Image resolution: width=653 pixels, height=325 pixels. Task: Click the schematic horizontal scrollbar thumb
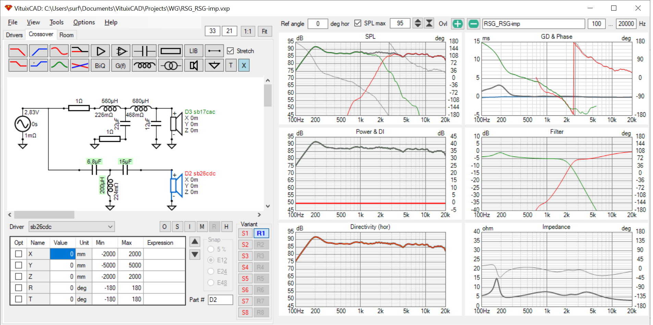44,215
